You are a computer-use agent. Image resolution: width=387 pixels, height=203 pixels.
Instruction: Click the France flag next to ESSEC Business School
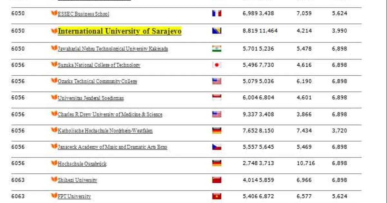[x=217, y=13]
